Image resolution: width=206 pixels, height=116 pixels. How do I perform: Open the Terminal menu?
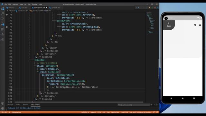click(35, 4)
